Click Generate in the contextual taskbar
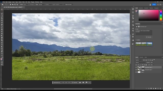This screenshot has height=91, width=163. coord(74,83)
